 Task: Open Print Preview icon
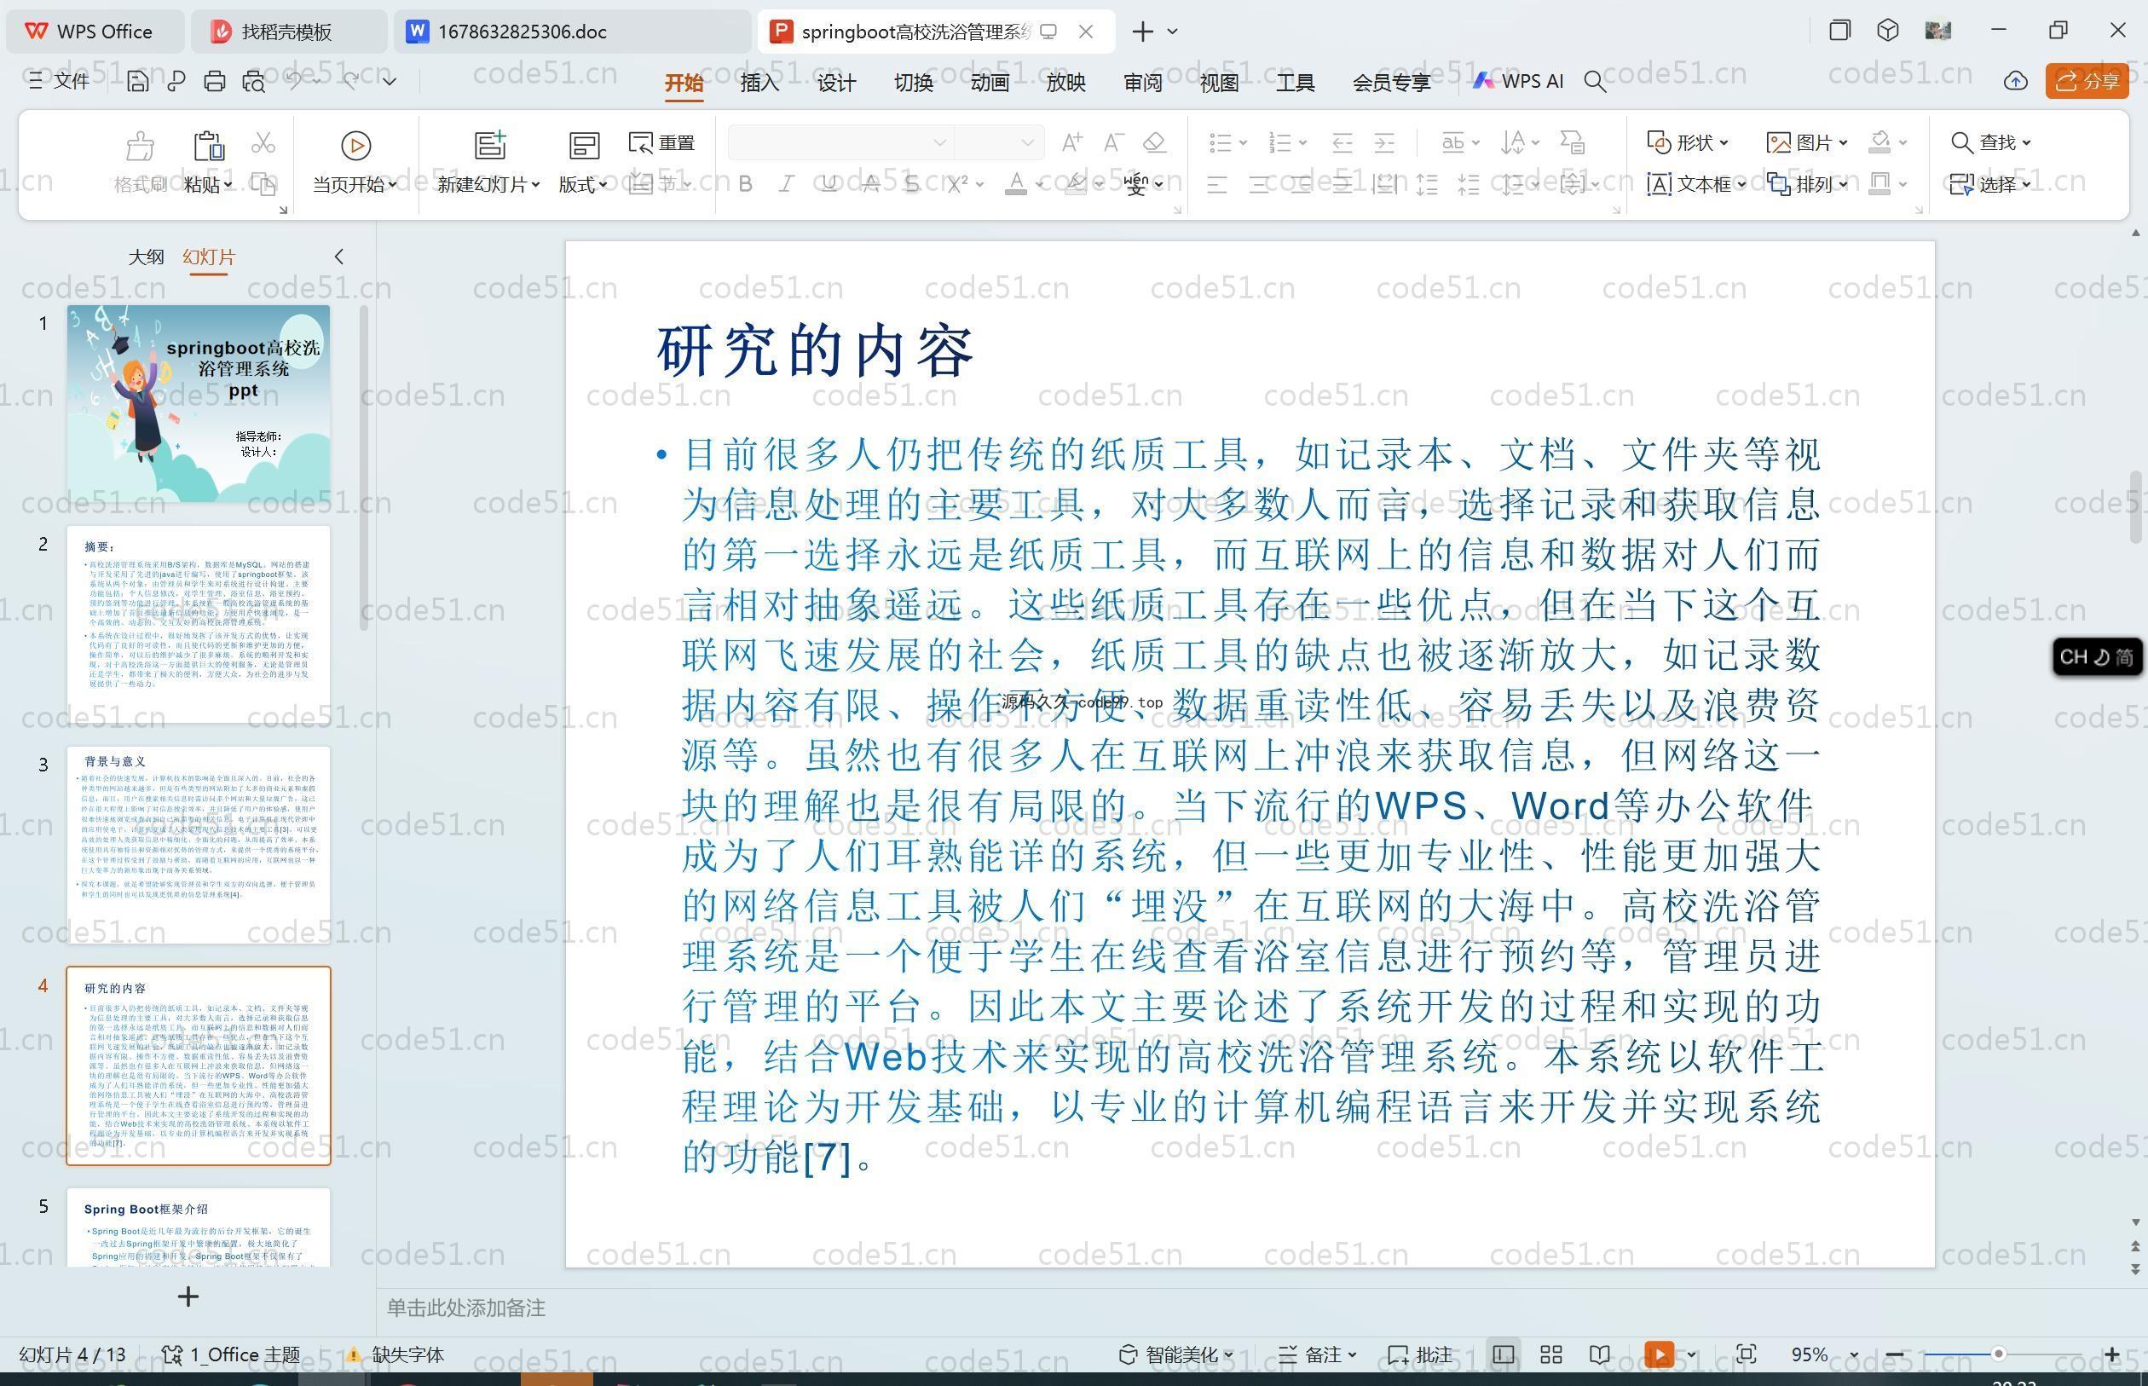[x=254, y=81]
